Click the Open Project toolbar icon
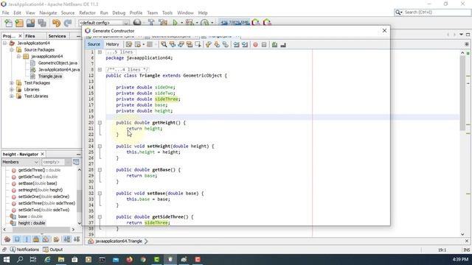 (30, 23)
